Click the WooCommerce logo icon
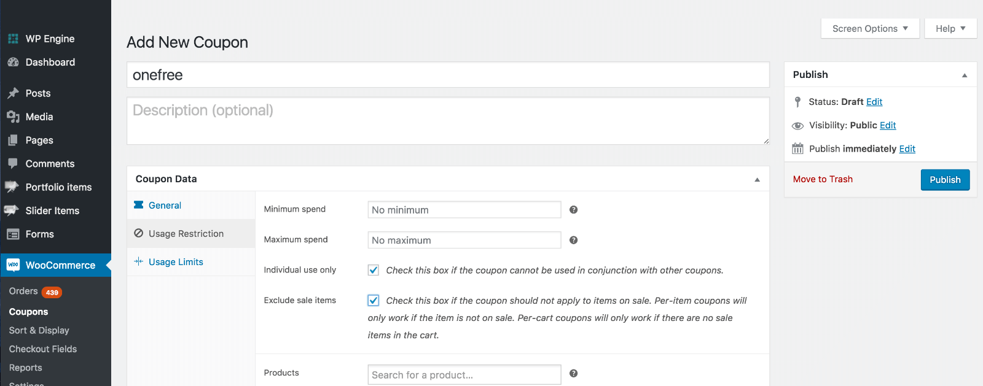 coord(13,265)
